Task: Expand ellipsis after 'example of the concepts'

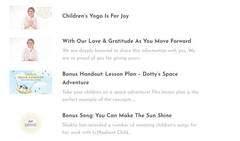Action: pyautogui.click(x=134, y=100)
